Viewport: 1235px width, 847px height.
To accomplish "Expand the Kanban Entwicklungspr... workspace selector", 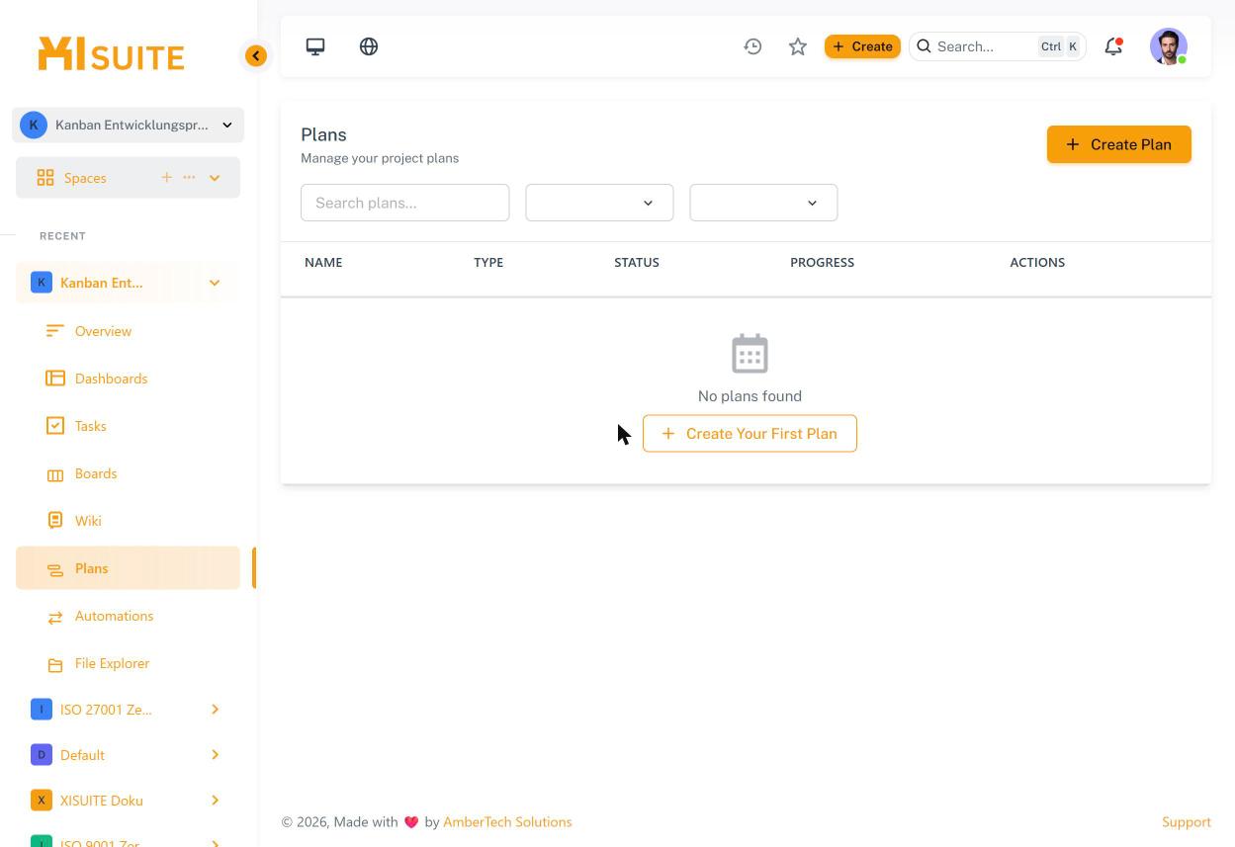I will coord(128,125).
